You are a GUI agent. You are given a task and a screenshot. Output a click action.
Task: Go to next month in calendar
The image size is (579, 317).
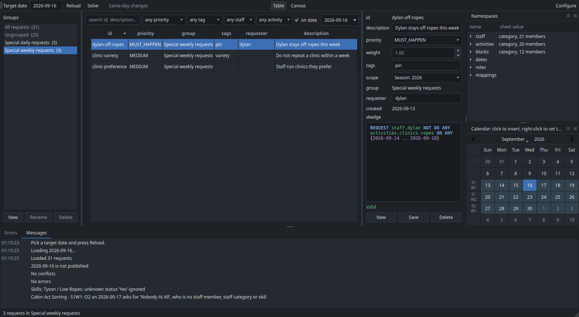572,139
